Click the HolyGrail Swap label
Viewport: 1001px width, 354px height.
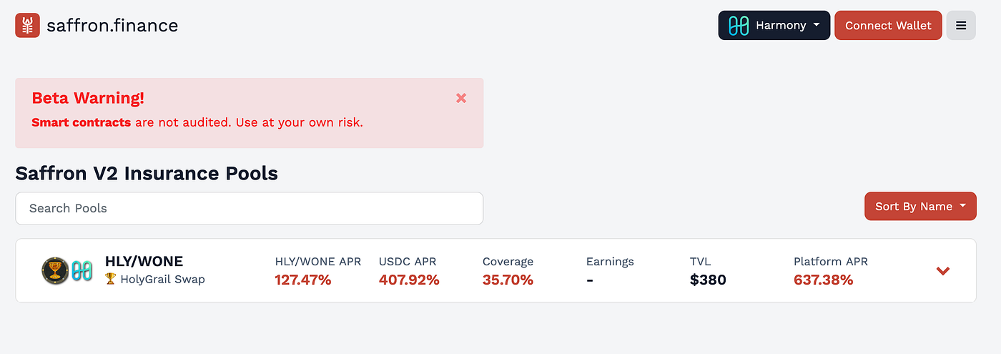coord(162,279)
